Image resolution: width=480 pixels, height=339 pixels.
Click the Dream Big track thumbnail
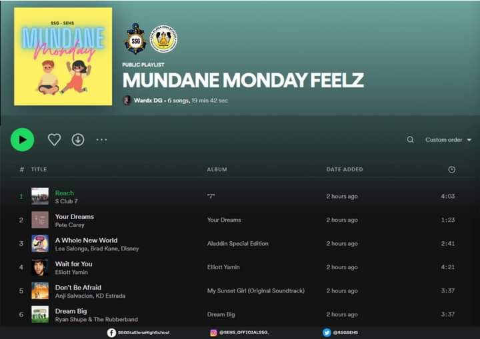(x=40, y=314)
